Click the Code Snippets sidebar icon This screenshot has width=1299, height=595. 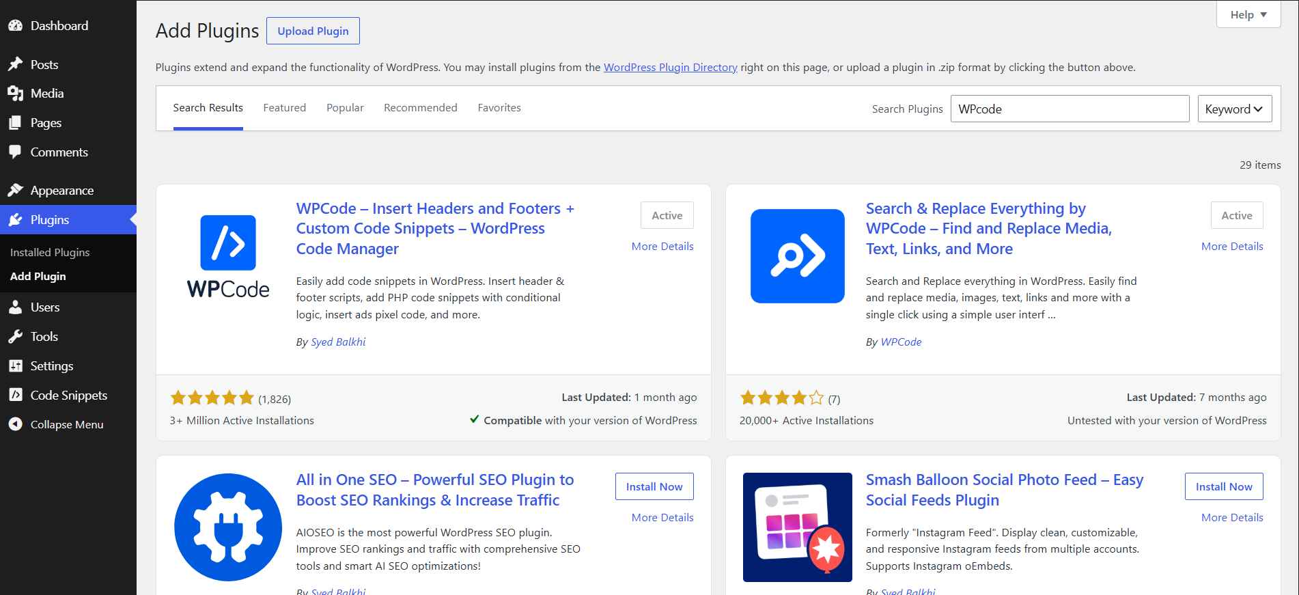(15, 395)
